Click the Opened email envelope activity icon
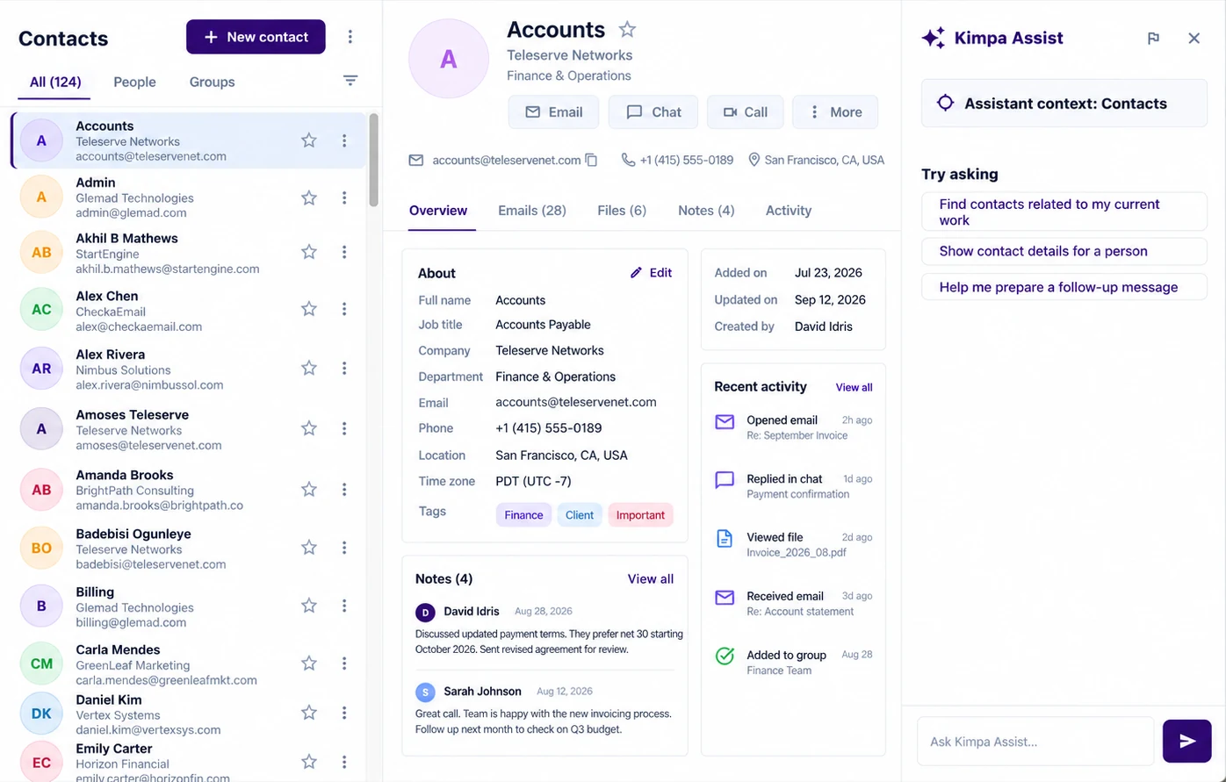This screenshot has height=782, width=1226. pyautogui.click(x=725, y=422)
